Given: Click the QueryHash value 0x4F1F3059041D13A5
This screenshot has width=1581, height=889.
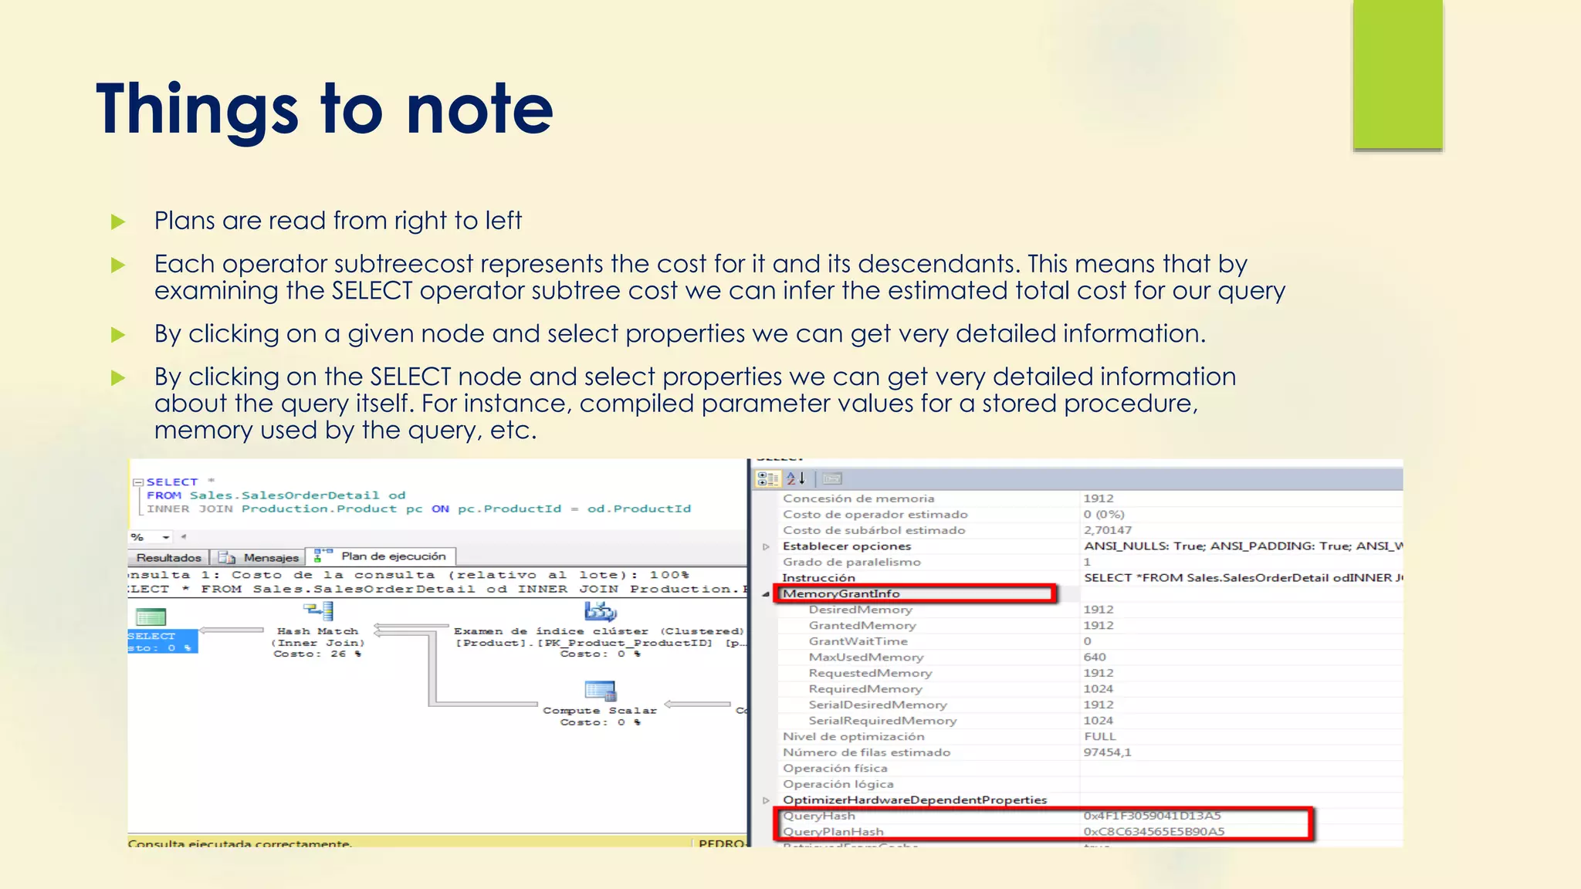Looking at the screenshot, I should pos(1152,816).
